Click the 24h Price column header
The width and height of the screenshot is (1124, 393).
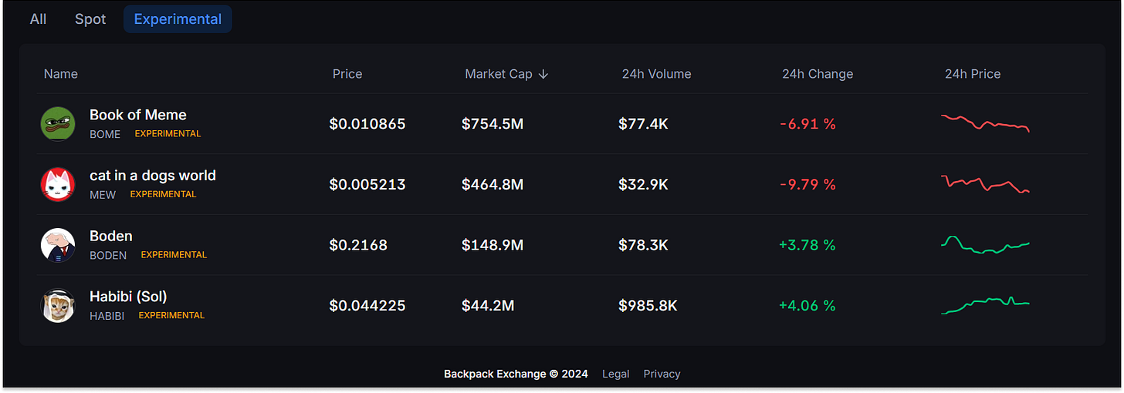[973, 74]
